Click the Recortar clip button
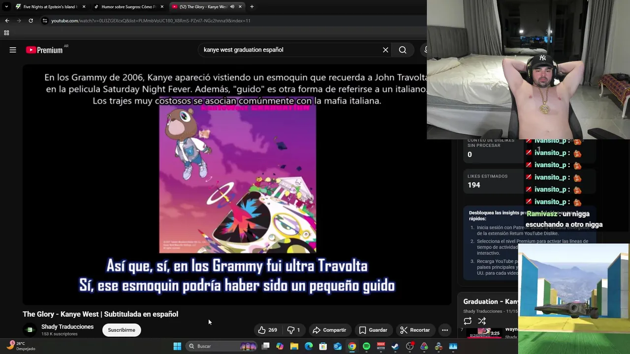Viewport: 630px width, 354px height. [x=415, y=330]
